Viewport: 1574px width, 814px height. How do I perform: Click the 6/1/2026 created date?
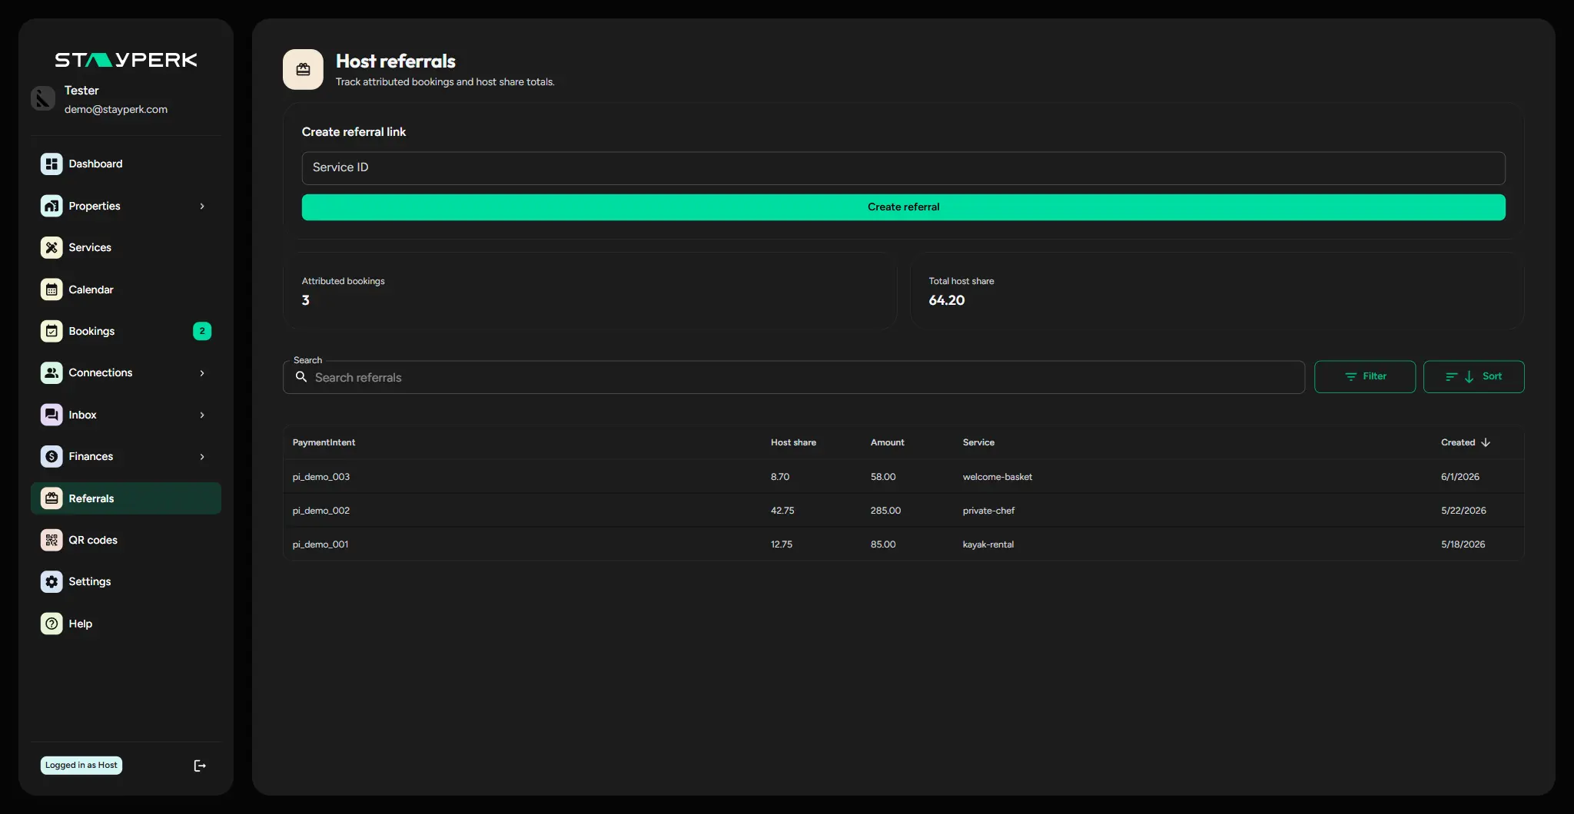coord(1460,477)
